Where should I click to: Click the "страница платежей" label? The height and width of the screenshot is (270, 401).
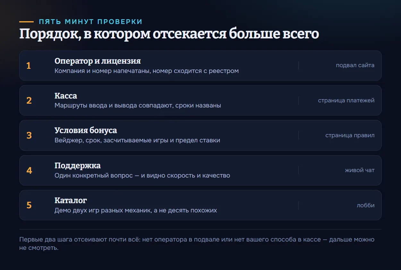tap(346, 100)
